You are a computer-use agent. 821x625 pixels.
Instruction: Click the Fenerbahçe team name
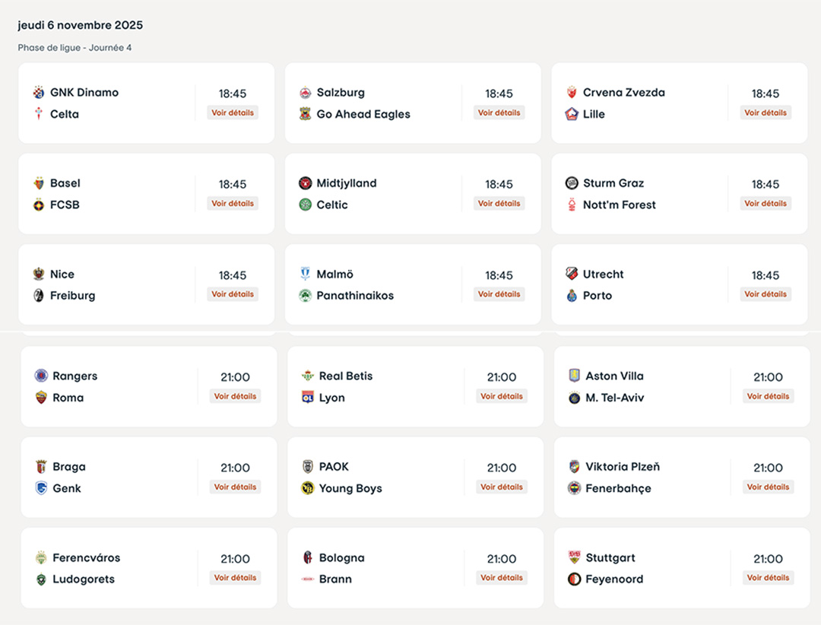coord(618,488)
